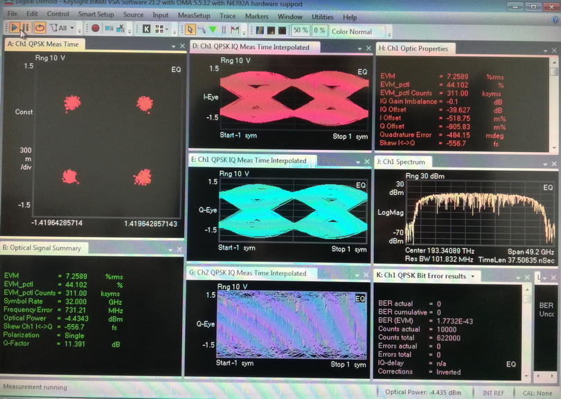Expand the Bit Error results trace dropdown
Viewport: 561px width, 399px height.
pyautogui.click(x=472, y=276)
